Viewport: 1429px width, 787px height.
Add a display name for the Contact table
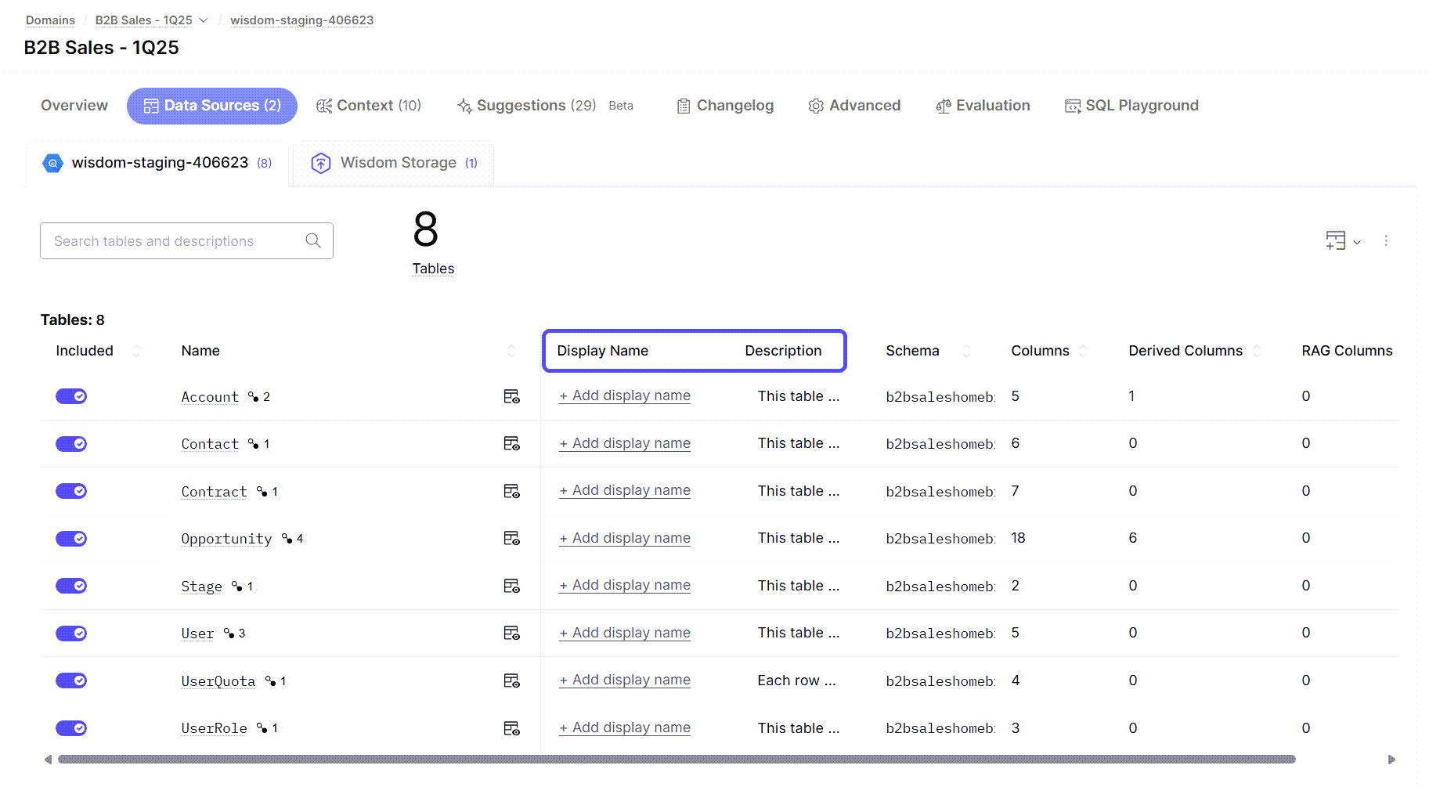tap(624, 442)
